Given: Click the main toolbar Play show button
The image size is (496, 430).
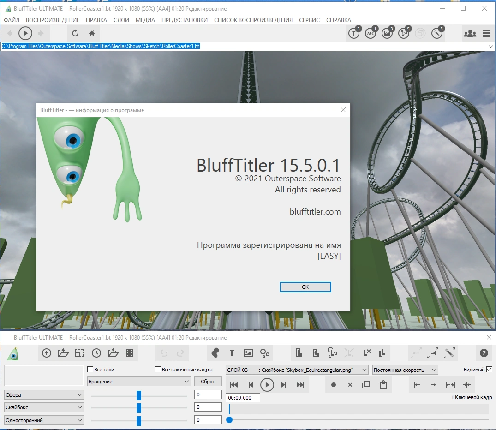Looking at the screenshot, I should 25,33.
